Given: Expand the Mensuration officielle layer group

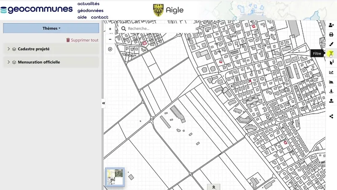Looking at the screenshot, I should point(8,62).
